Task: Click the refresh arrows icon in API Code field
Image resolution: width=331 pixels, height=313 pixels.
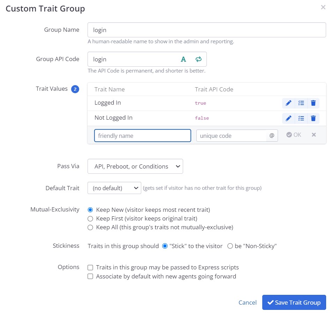Action: [x=198, y=59]
